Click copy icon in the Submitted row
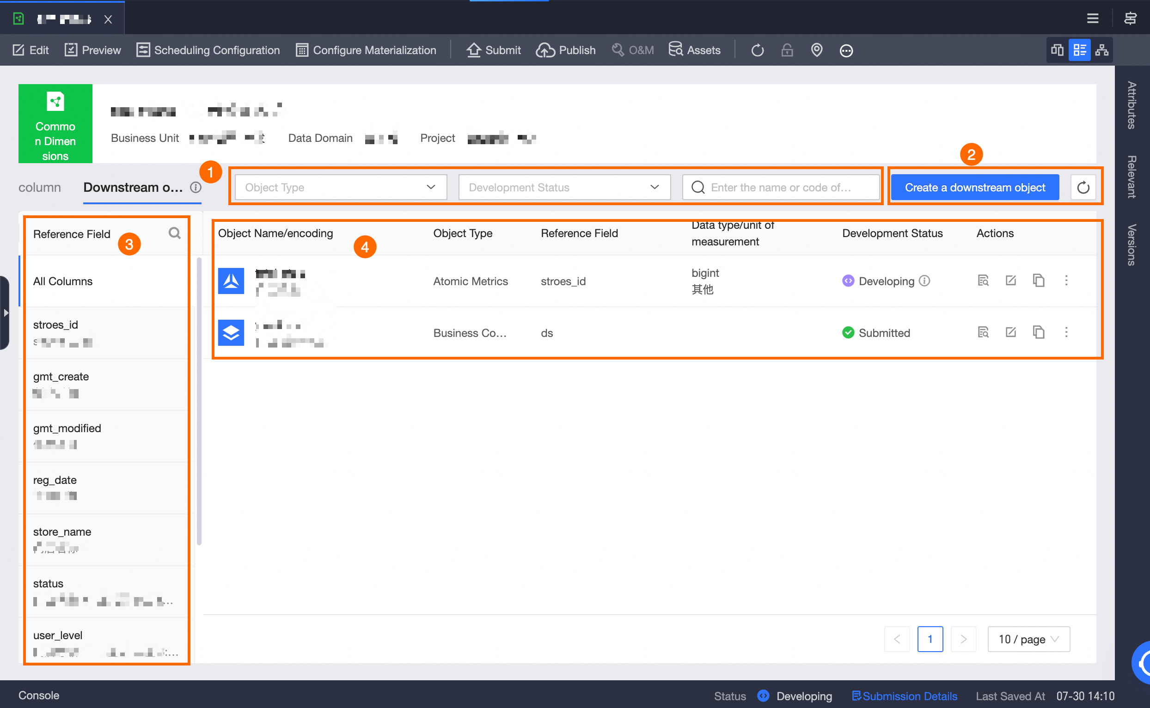 (x=1039, y=332)
